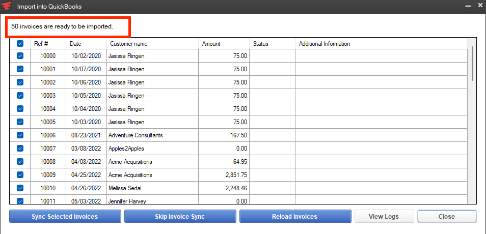Uncheck invoice 10009 checkbox
Image resolution: width=486 pixels, height=234 pixels.
coord(20,175)
